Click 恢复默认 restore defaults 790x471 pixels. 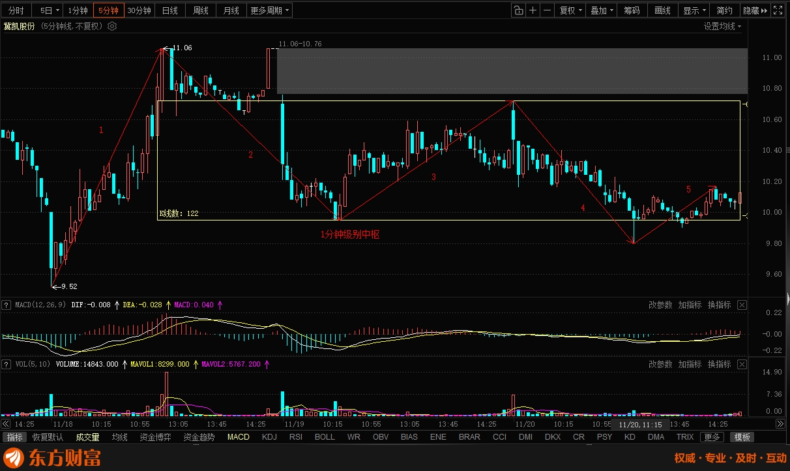pos(48,437)
